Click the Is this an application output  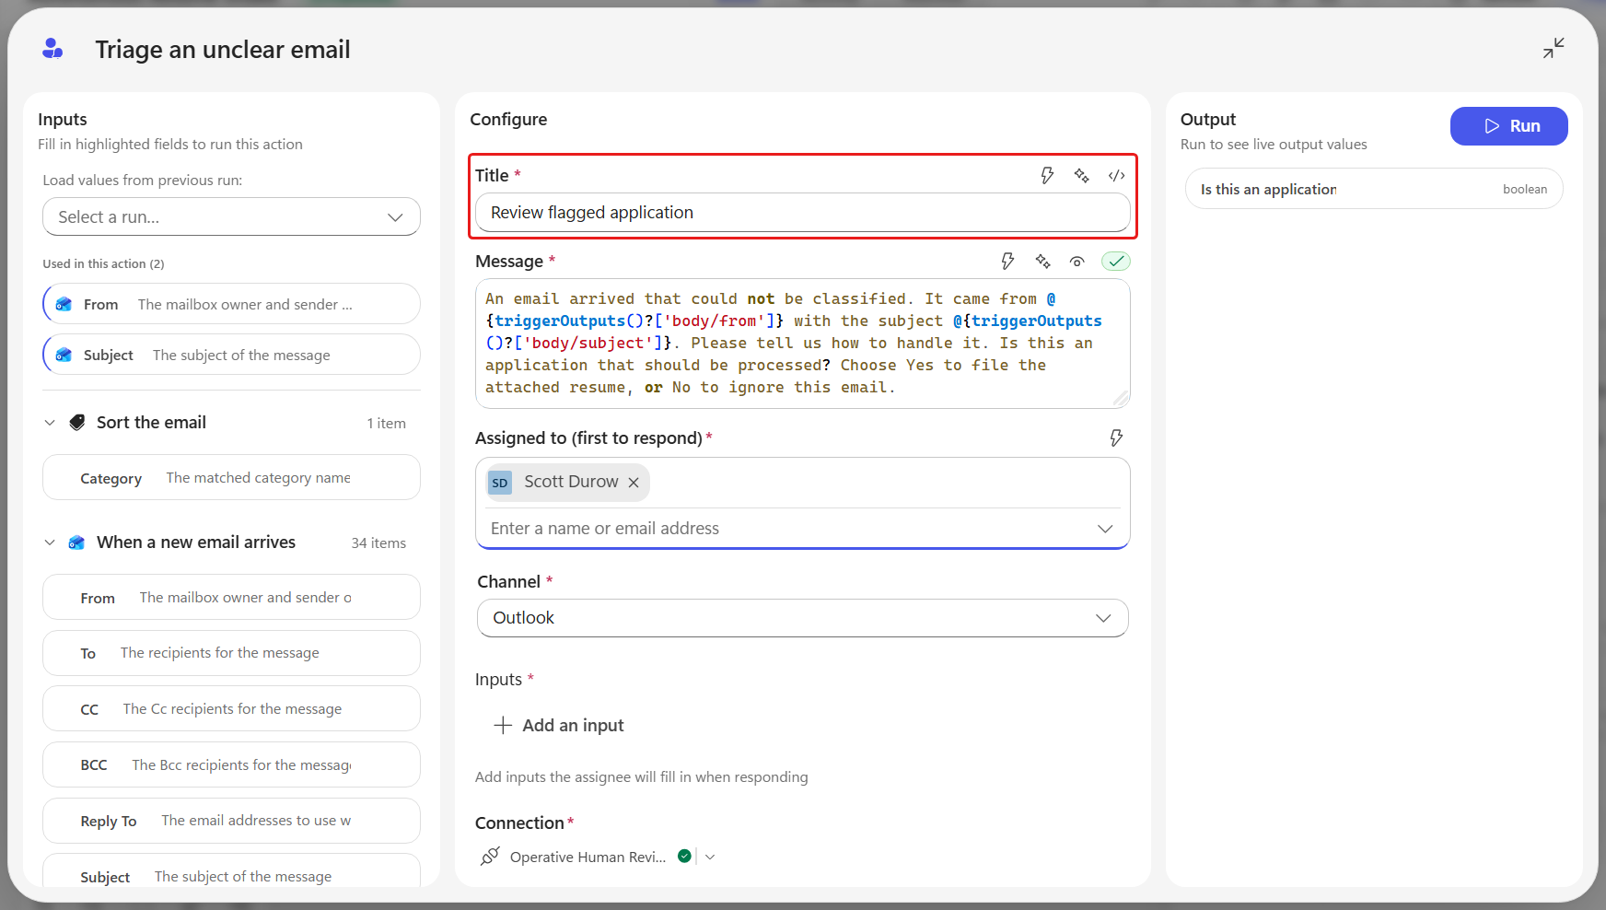(1374, 189)
